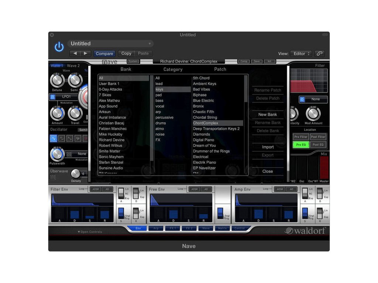Open the View Editor dropdown
The image size is (378, 283).
(301, 53)
